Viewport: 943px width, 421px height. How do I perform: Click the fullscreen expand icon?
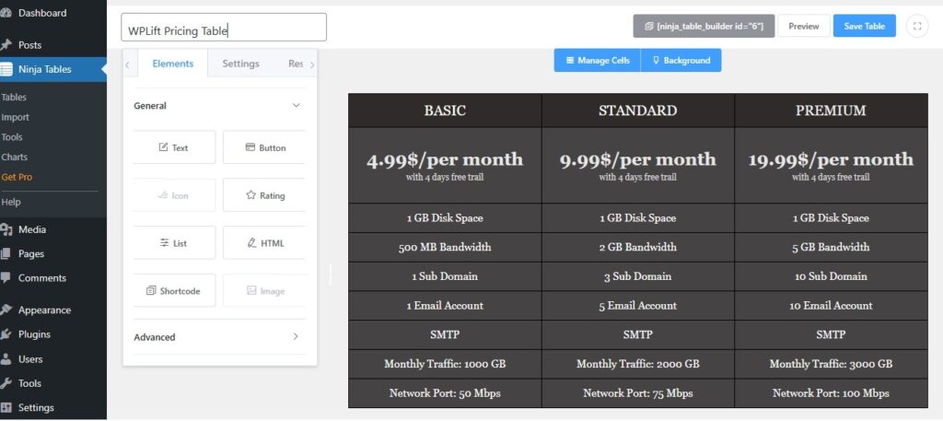click(917, 26)
